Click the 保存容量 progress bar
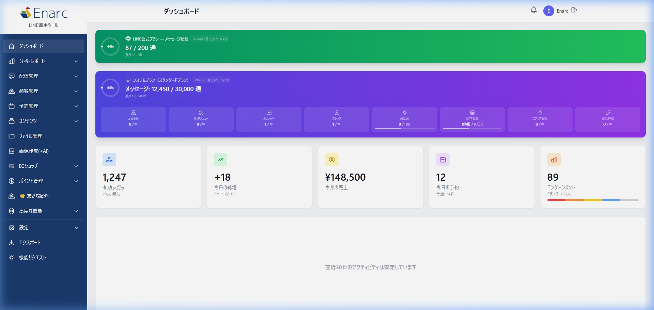Image resolution: width=654 pixels, height=310 pixels. [472, 129]
